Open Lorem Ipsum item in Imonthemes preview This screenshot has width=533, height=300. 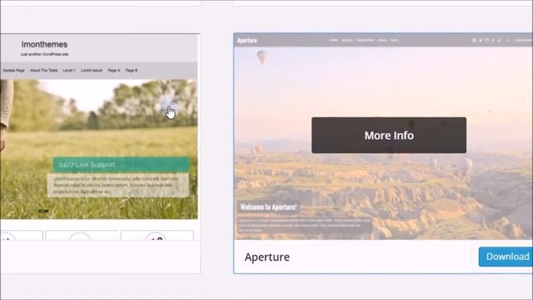tap(92, 70)
